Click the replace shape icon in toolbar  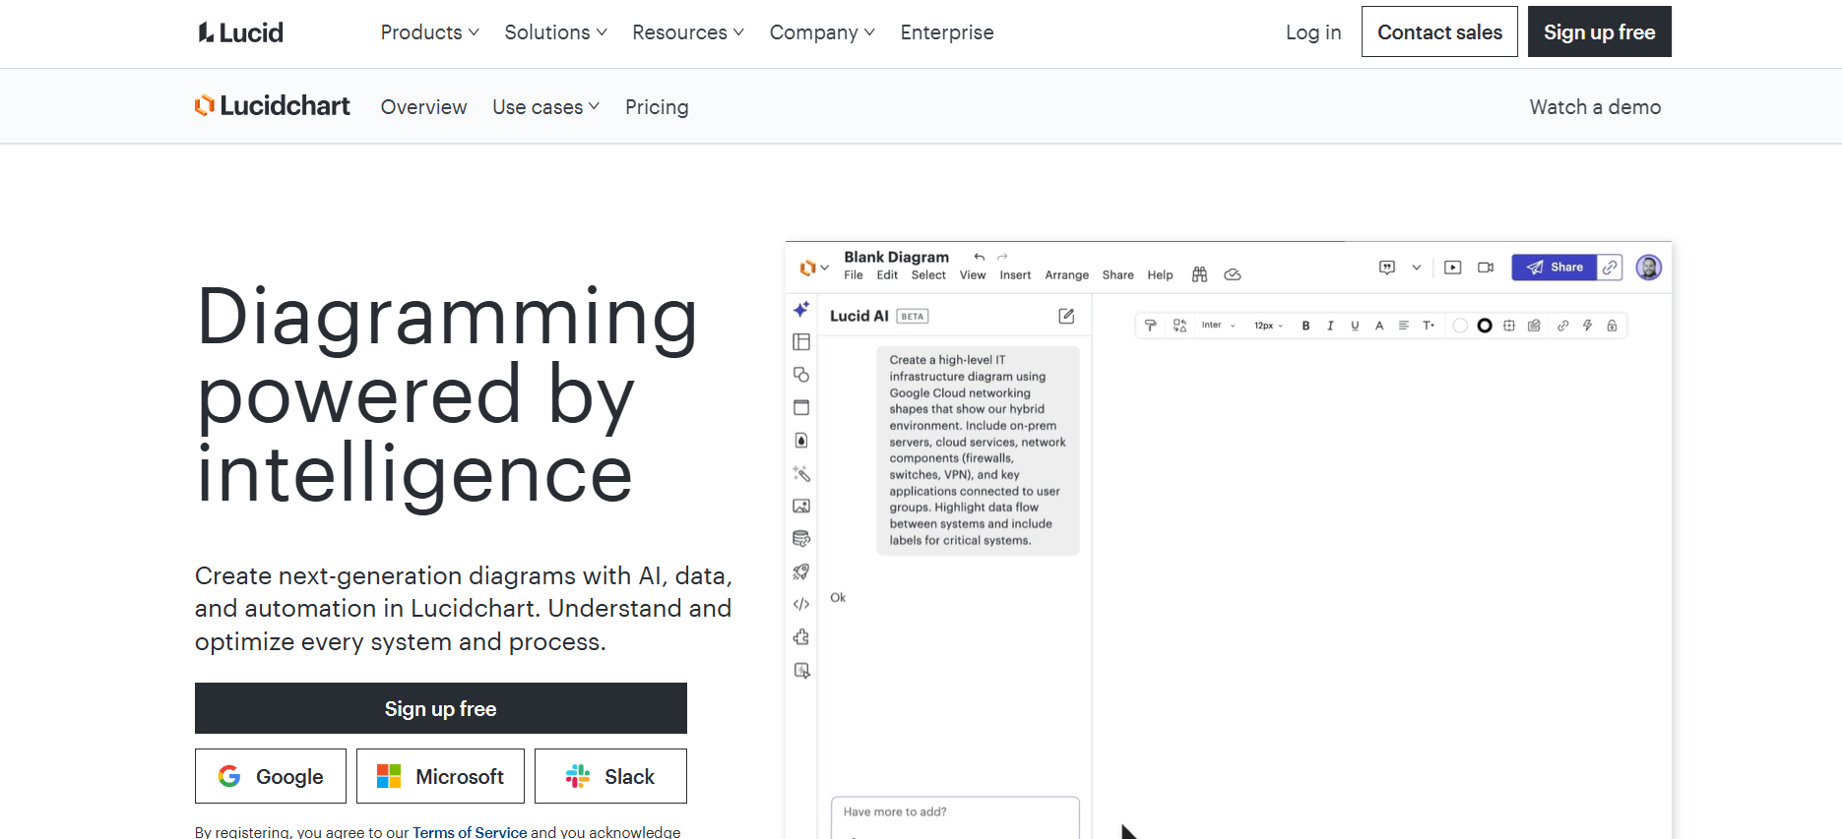point(1179,326)
